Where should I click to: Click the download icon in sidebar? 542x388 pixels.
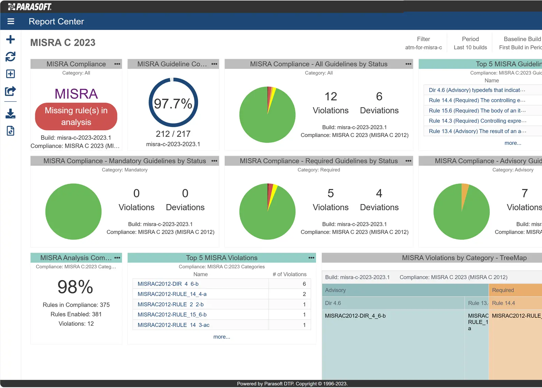coord(11,114)
